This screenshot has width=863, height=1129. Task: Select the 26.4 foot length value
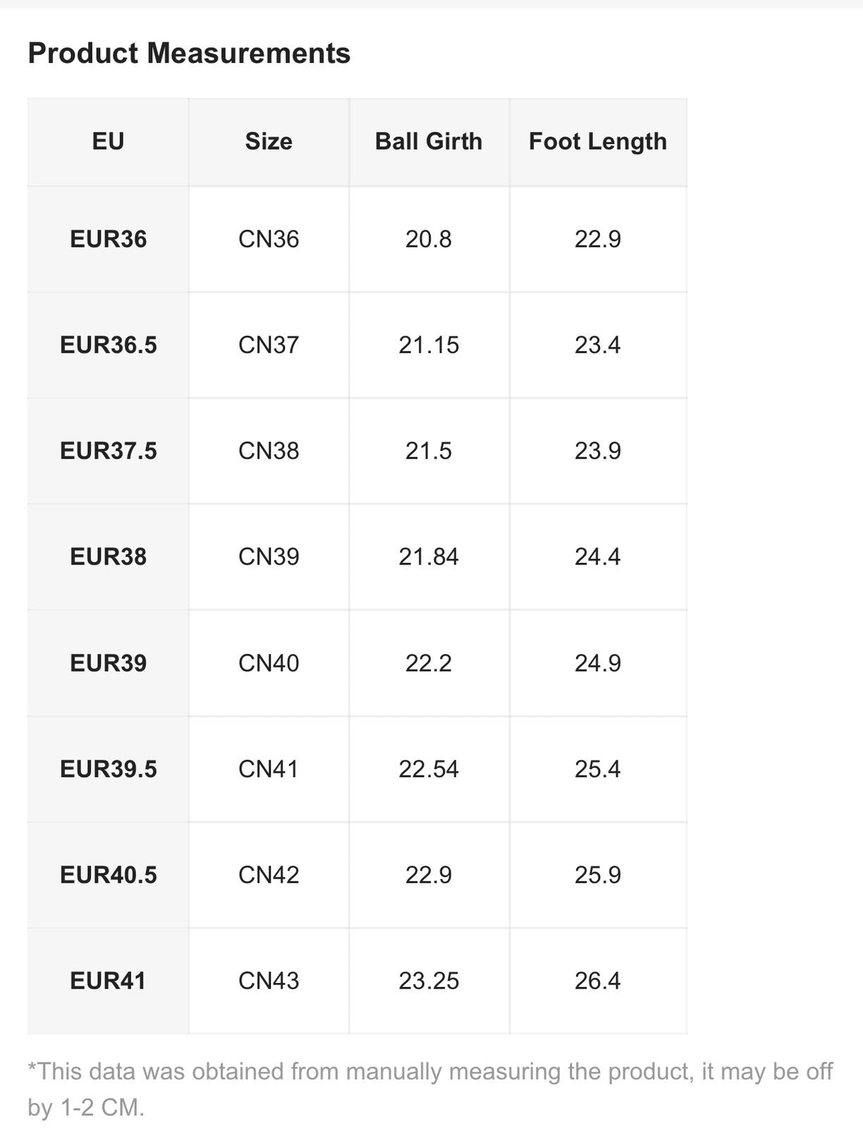(x=597, y=981)
